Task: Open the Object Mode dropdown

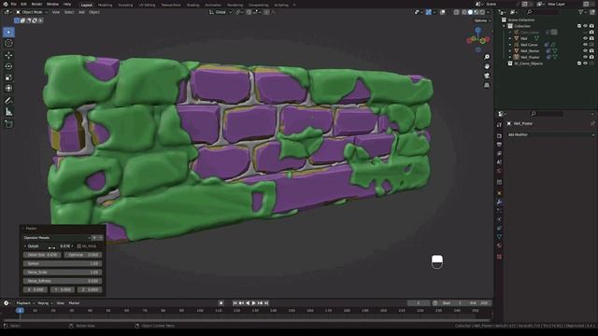Action: coord(32,12)
